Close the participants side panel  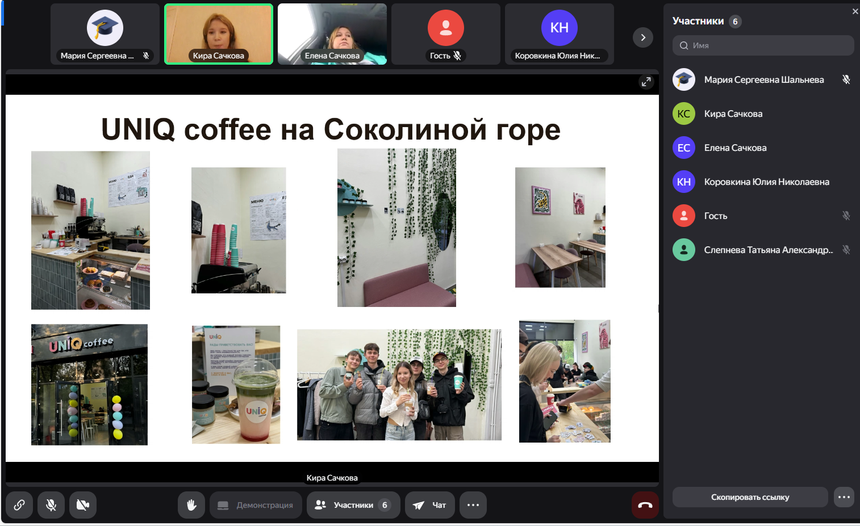pos(855,11)
